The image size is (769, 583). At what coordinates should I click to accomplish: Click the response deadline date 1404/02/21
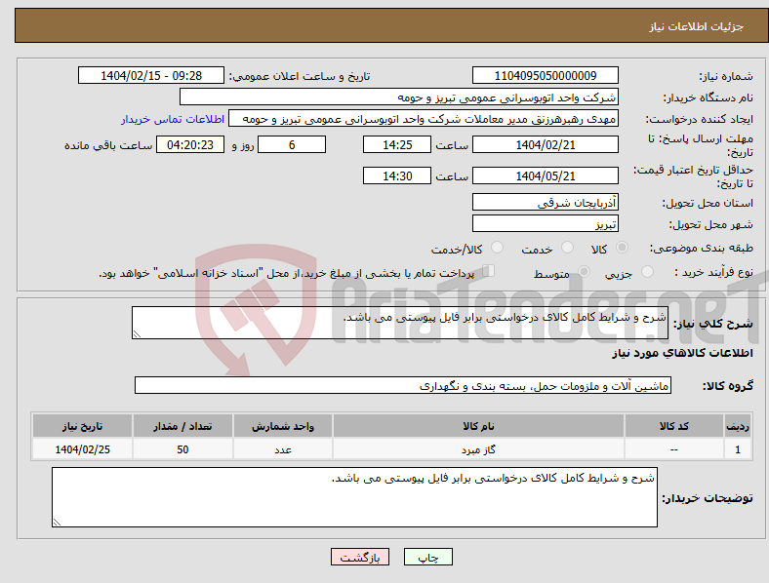[x=545, y=144]
